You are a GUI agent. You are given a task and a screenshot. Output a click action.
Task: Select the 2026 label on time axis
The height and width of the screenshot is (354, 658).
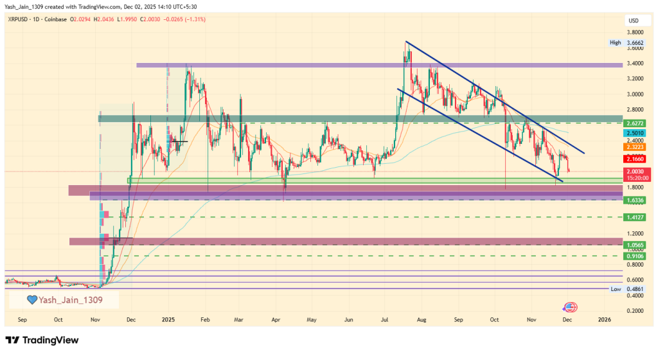(x=604, y=319)
